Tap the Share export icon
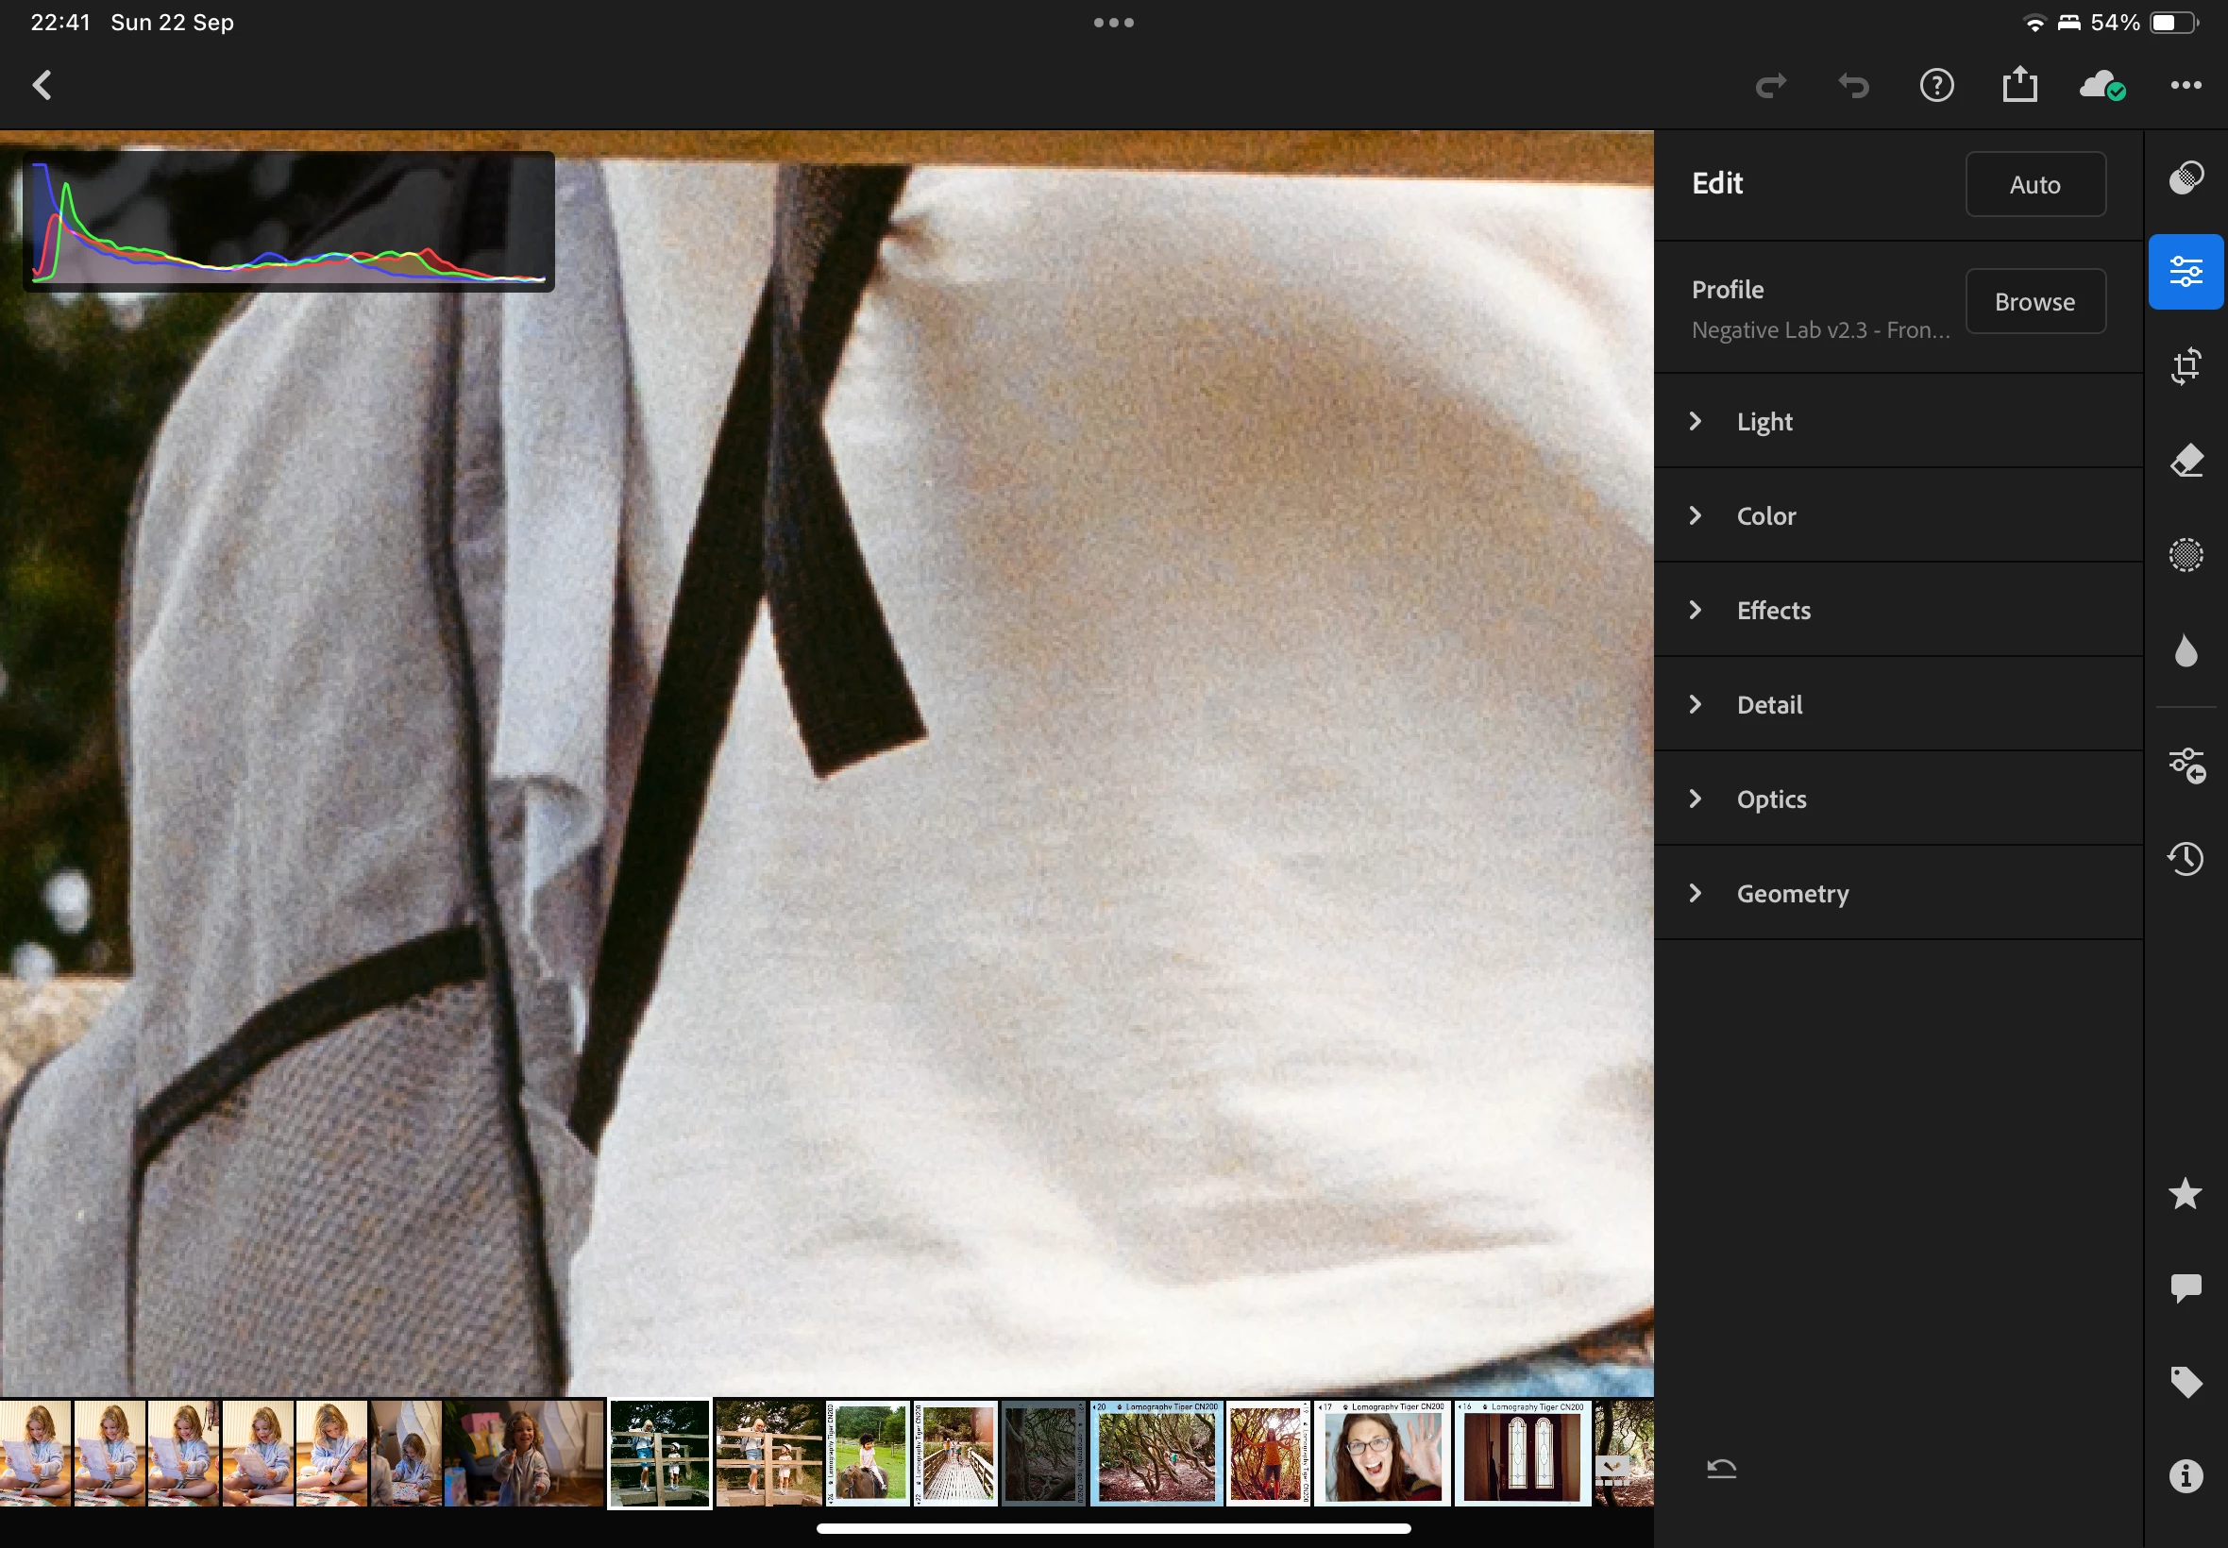Screen dimensions: 2228x1548 (x=2019, y=85)
